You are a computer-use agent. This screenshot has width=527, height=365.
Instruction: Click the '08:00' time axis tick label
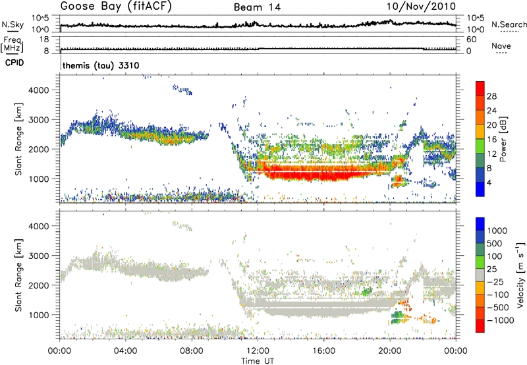191,351
